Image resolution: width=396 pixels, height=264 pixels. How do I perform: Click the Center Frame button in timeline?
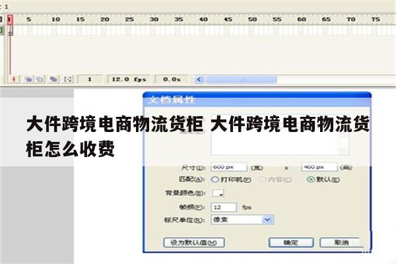tap(14, 79)
